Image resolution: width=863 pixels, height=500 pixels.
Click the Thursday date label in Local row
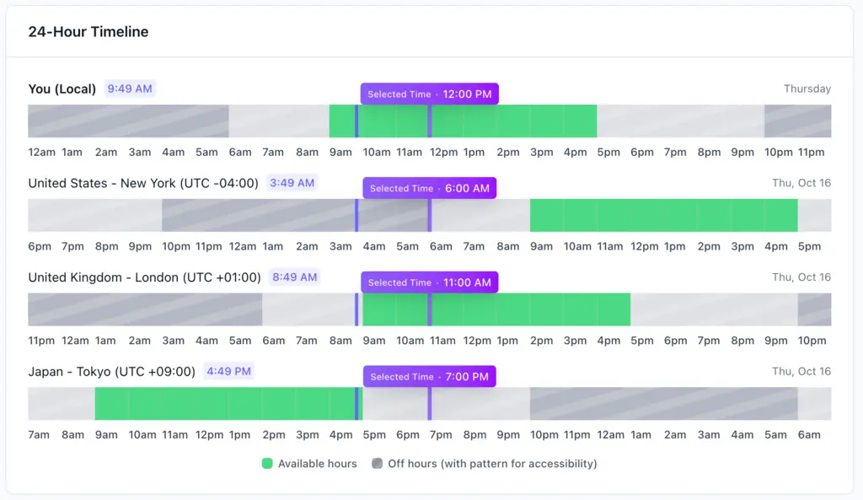[x=807, y=89]
